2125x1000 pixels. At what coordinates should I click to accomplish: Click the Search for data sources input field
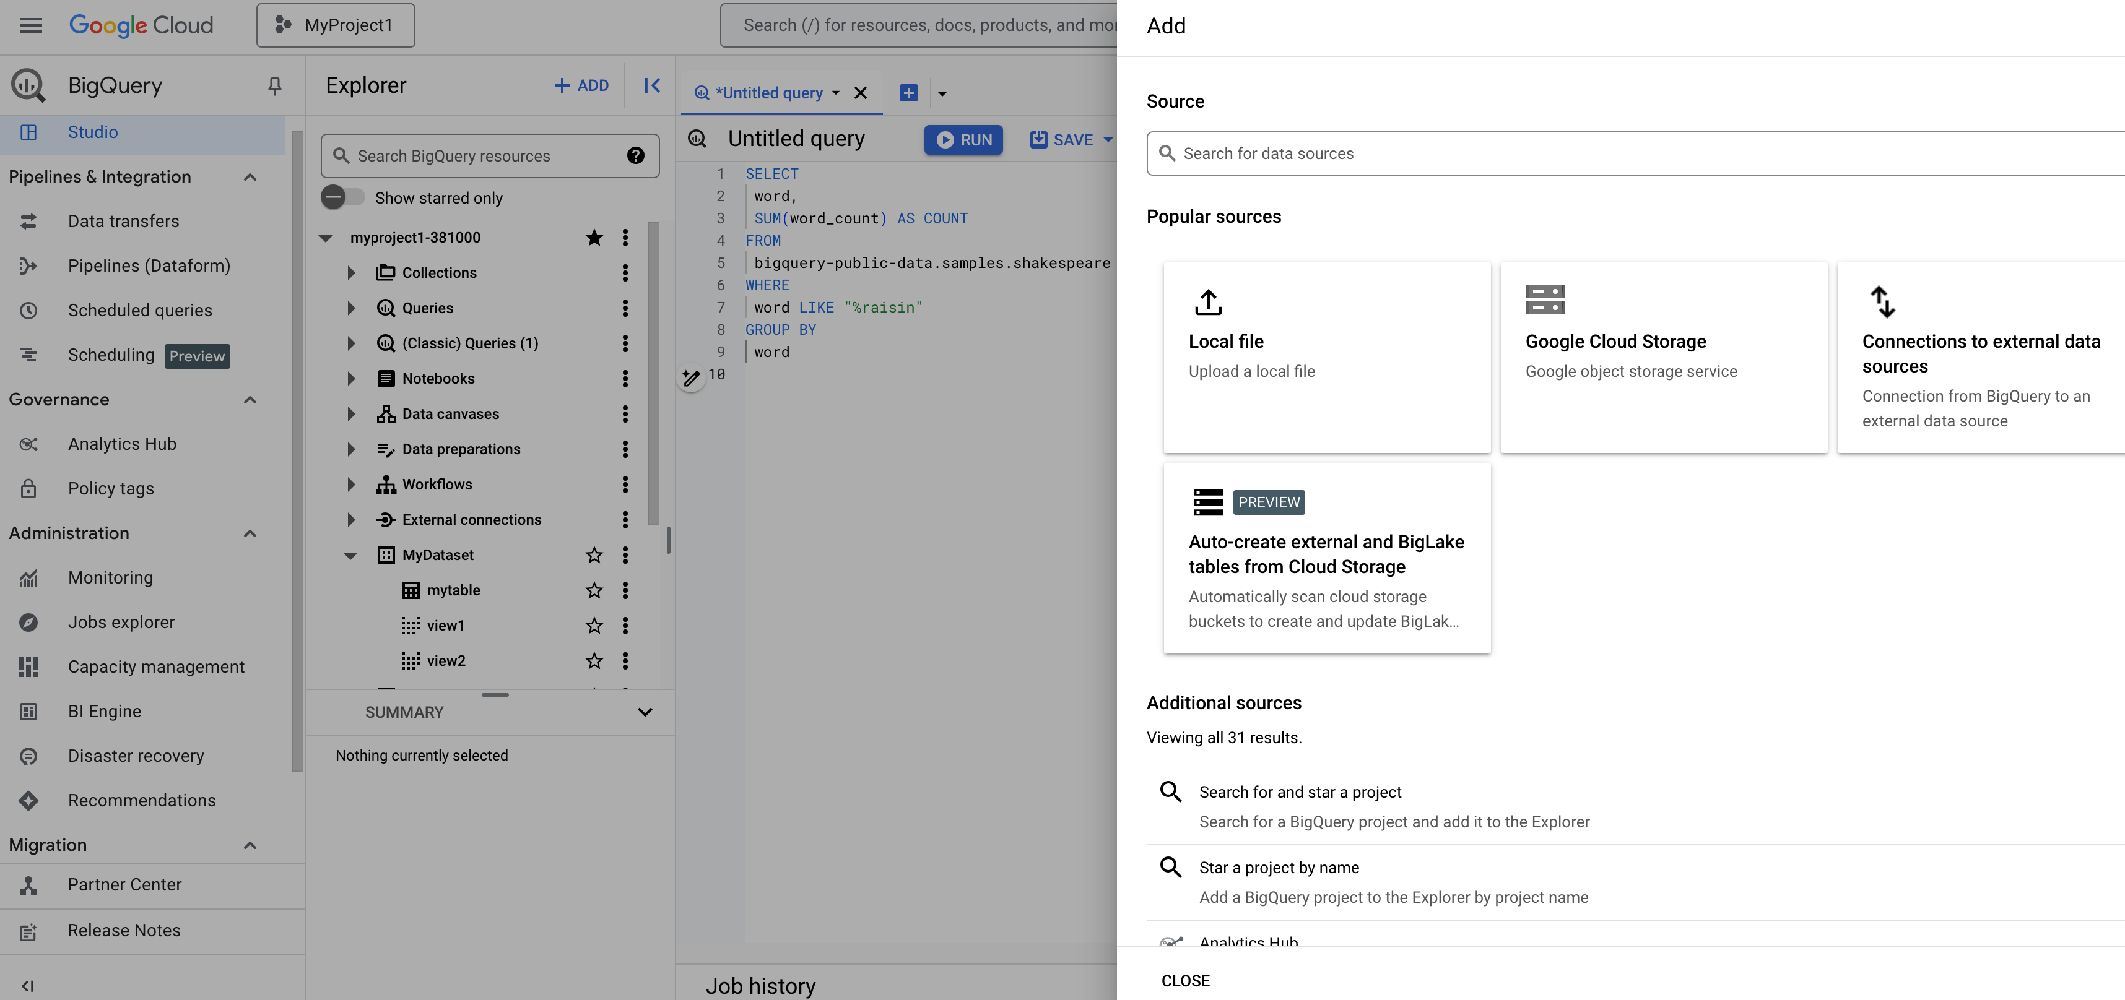pyautogui.click(x=1636, y=153)
